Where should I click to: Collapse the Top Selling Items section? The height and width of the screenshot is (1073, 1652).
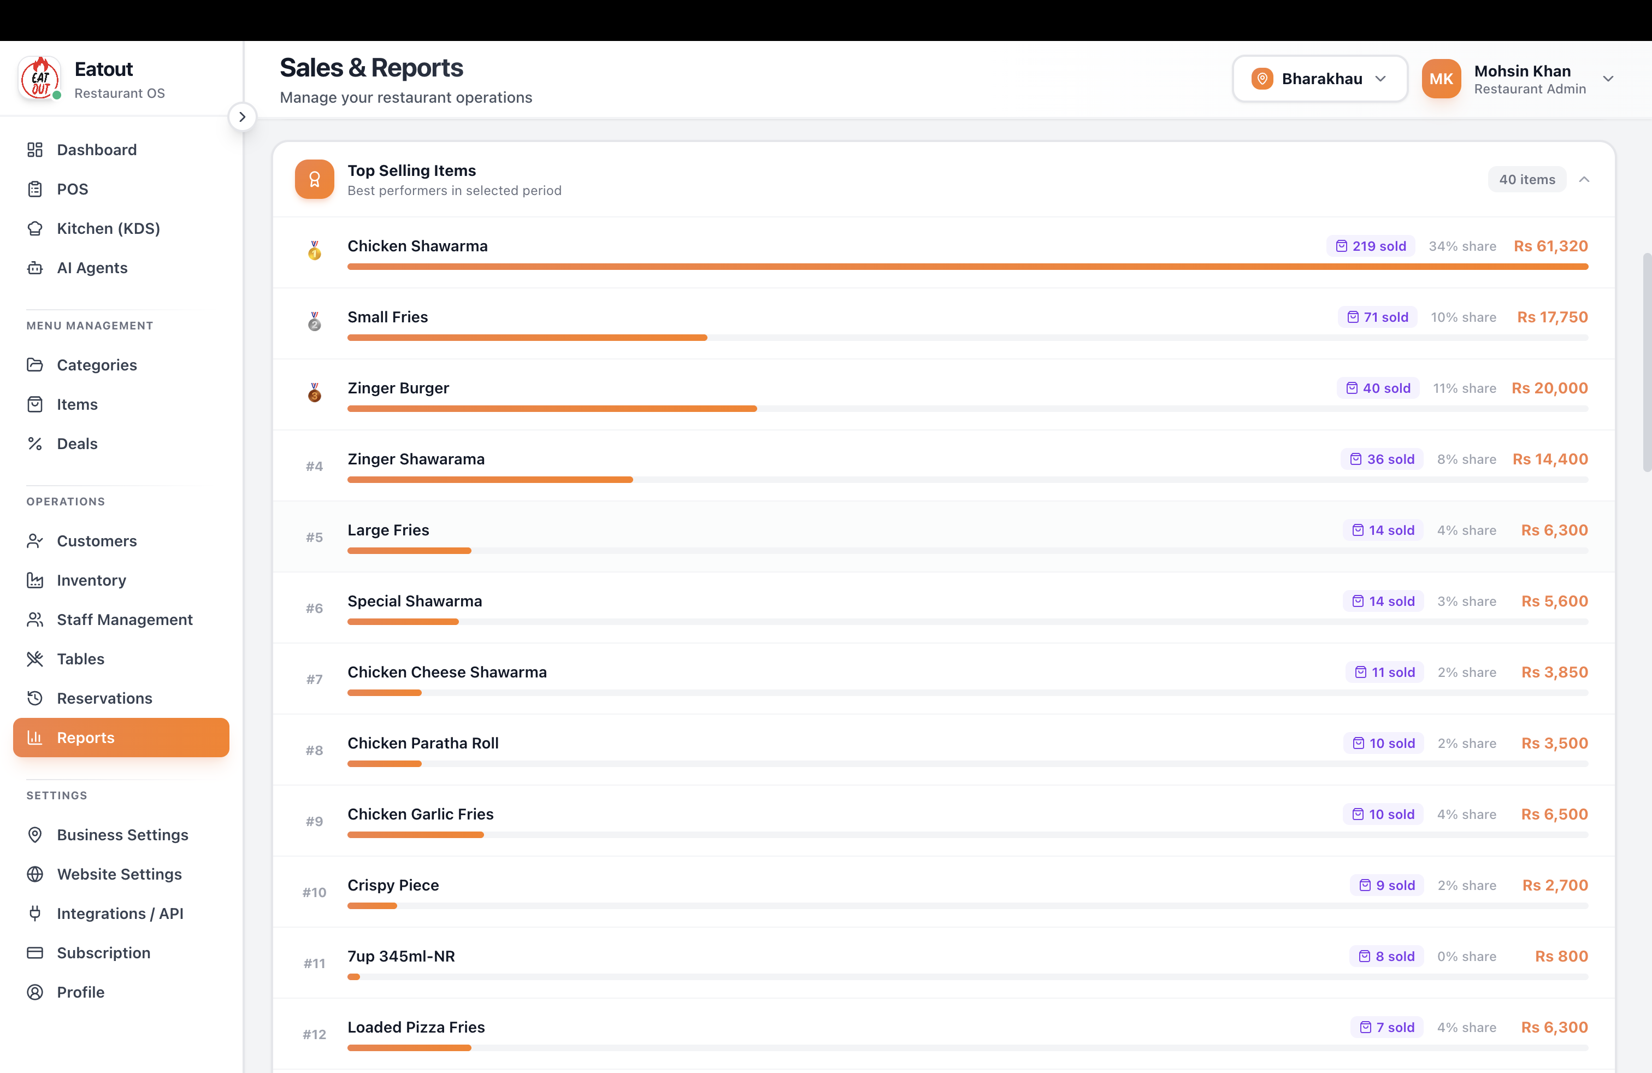click(x=1584, y=180)
